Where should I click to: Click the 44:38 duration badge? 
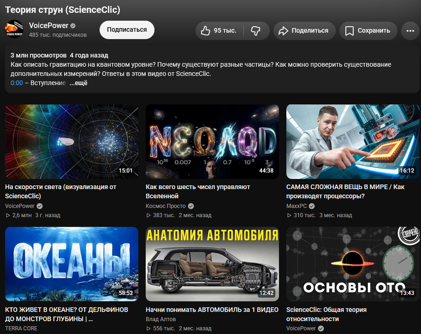tap(267, 171)
